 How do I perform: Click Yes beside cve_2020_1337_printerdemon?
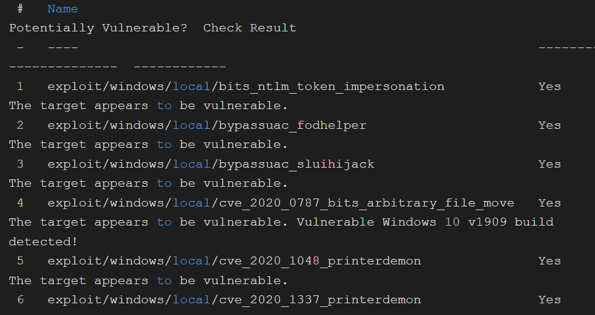click(x=549, y=300)
